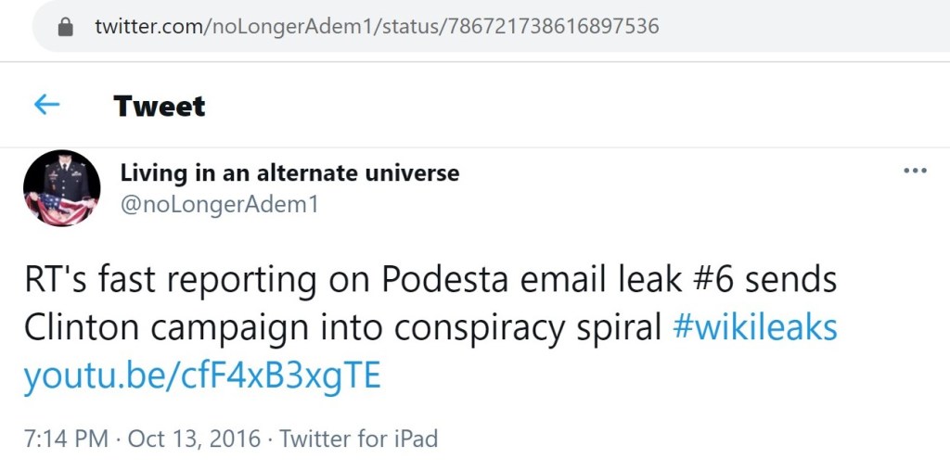Click the "Twitter for iPad" source label
950x471 pixels.
pos(358,438)
